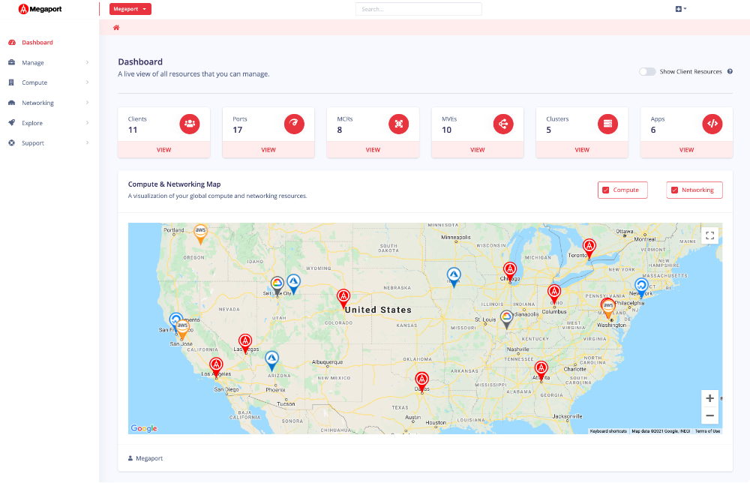Screen dimensions: 750x483
Task: Toggle the Show Client Resources switch
Action: point(647,72)
